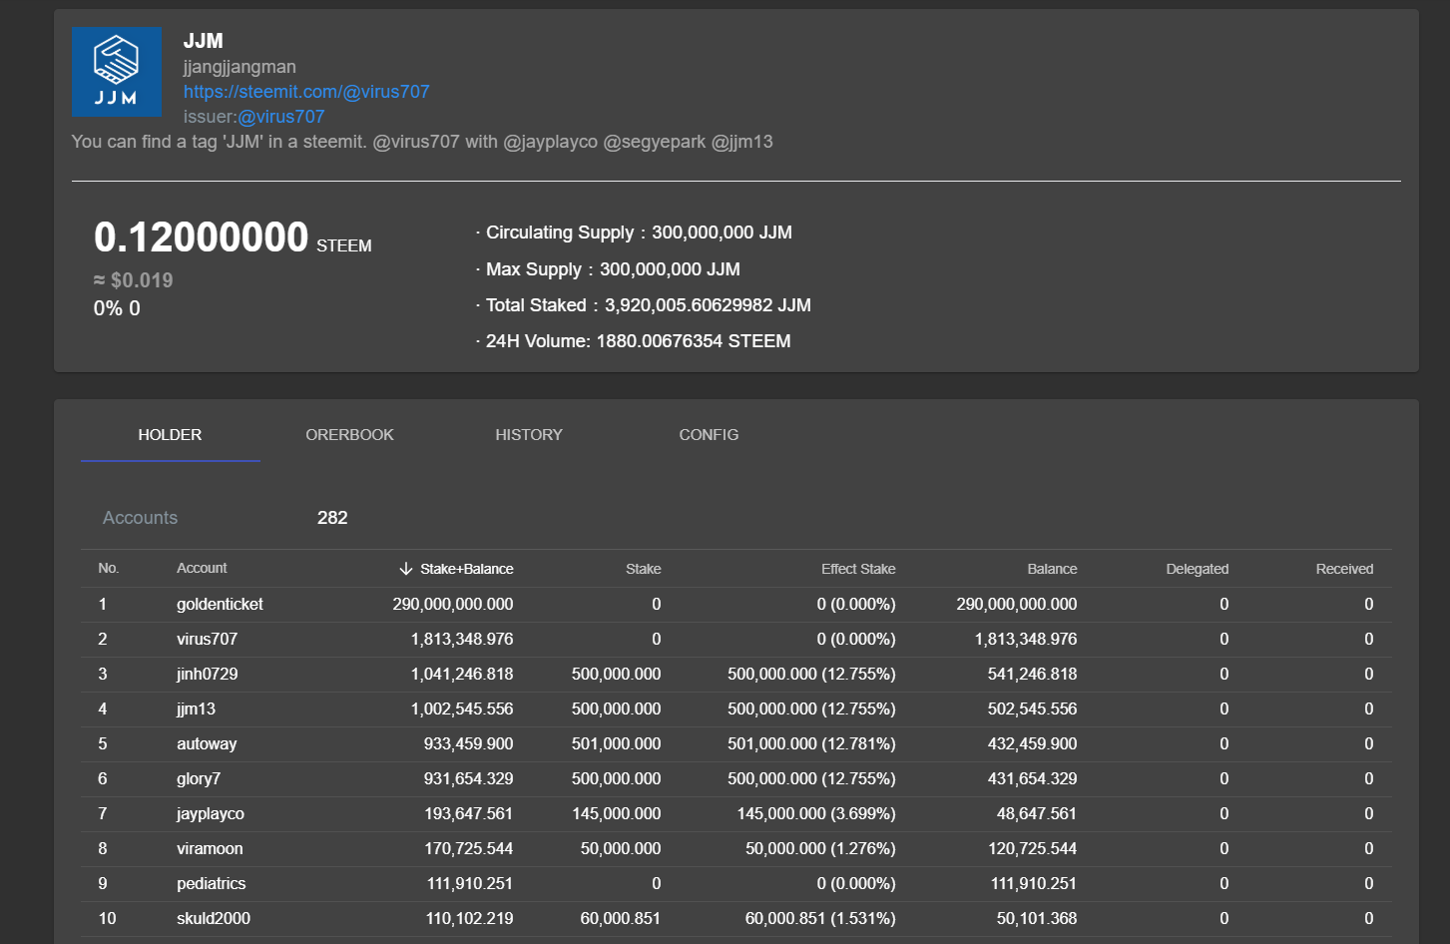Sort by the Balance column header
This screenshot has height=944, width=1450.
(1052, 569)
